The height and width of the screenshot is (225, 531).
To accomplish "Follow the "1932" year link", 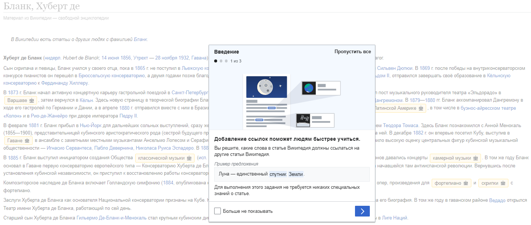I will coord(183,58).
